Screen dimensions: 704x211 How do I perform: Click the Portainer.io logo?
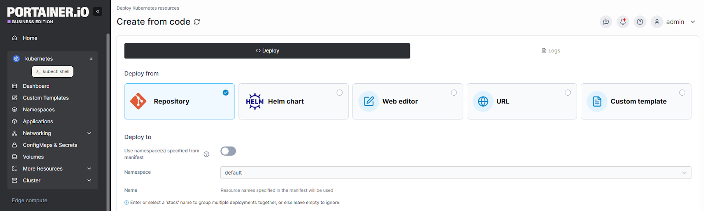(48, 15)
